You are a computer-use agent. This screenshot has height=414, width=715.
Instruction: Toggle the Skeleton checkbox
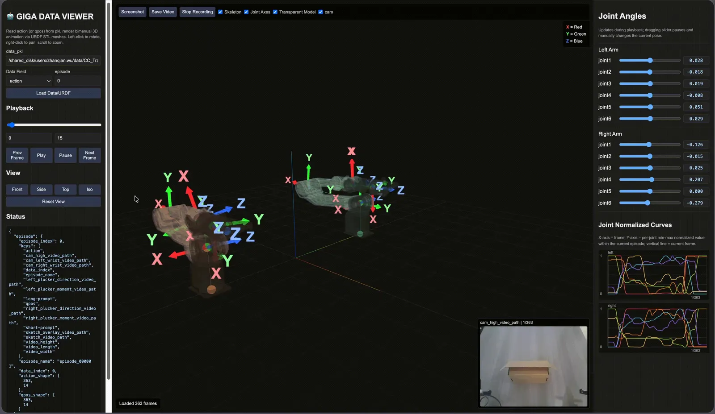click(x=220, y=12)
